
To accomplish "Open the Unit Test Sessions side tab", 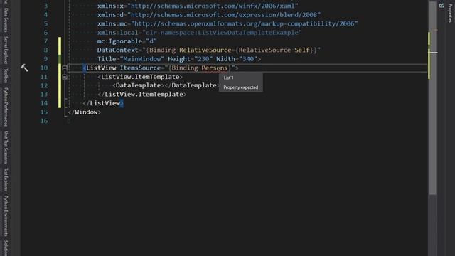I will [6, 147].
